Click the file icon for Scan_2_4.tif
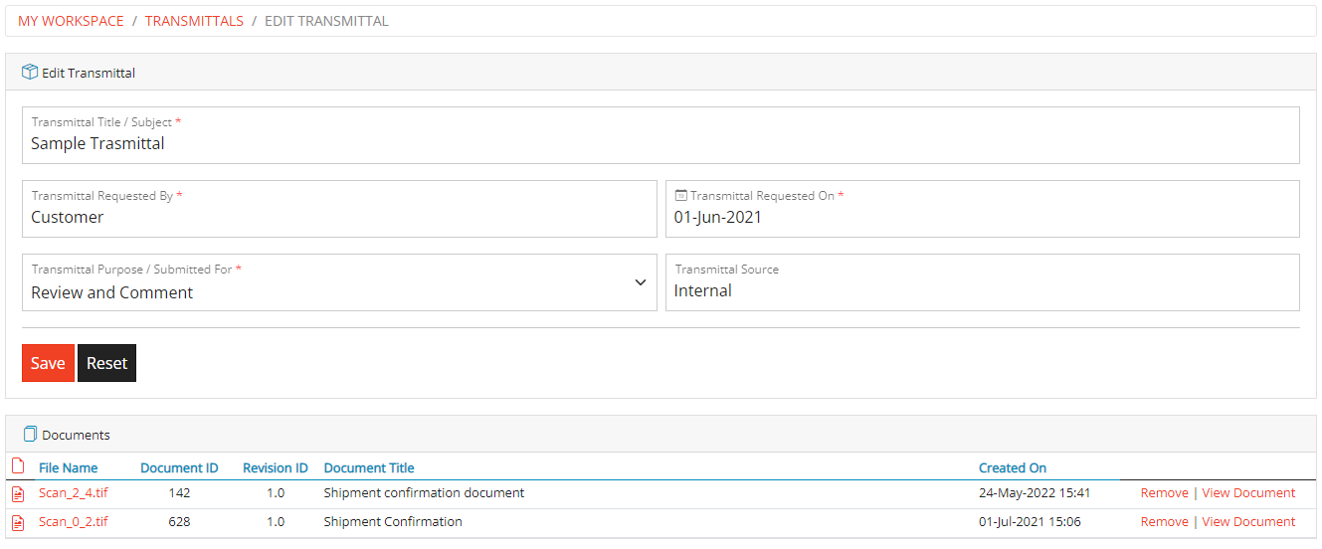Screen dimensions: 1322x549 click(x=17, y=493)
